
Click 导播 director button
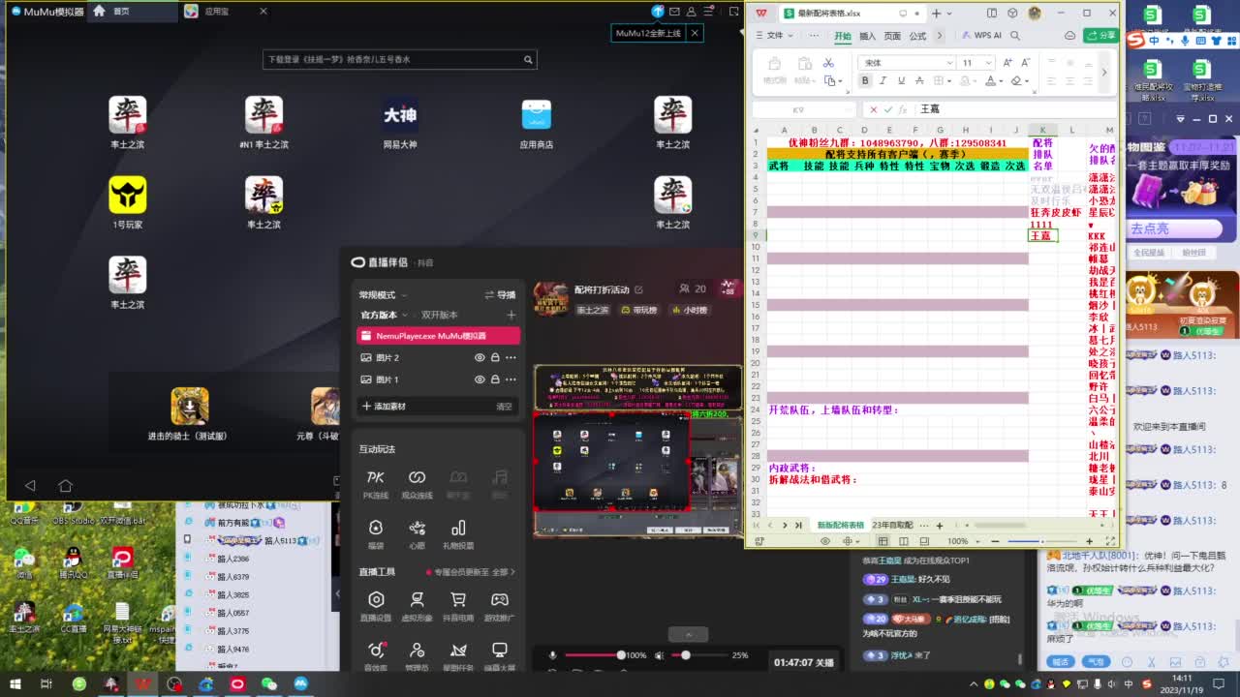tap(500, 295)
